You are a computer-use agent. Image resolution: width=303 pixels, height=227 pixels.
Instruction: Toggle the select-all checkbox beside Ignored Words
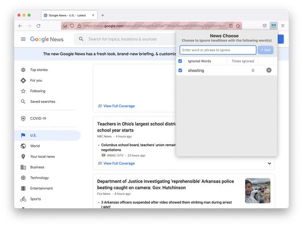pyautogui.click(x=180, y=61)
